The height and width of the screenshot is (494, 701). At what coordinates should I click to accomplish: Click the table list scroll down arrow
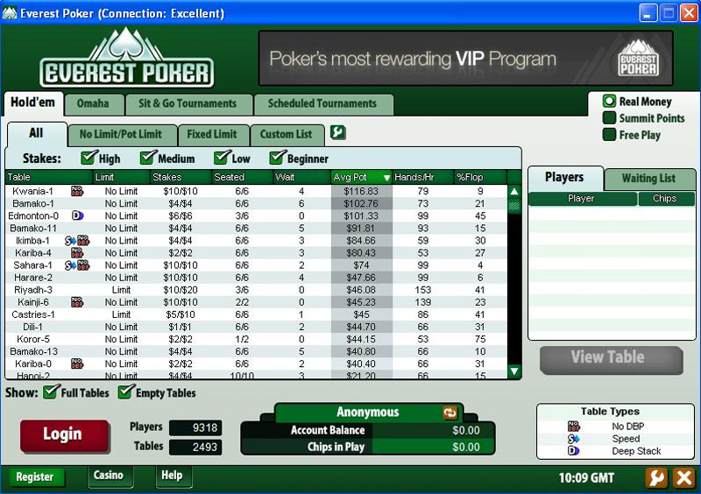(x=514, y=371)
